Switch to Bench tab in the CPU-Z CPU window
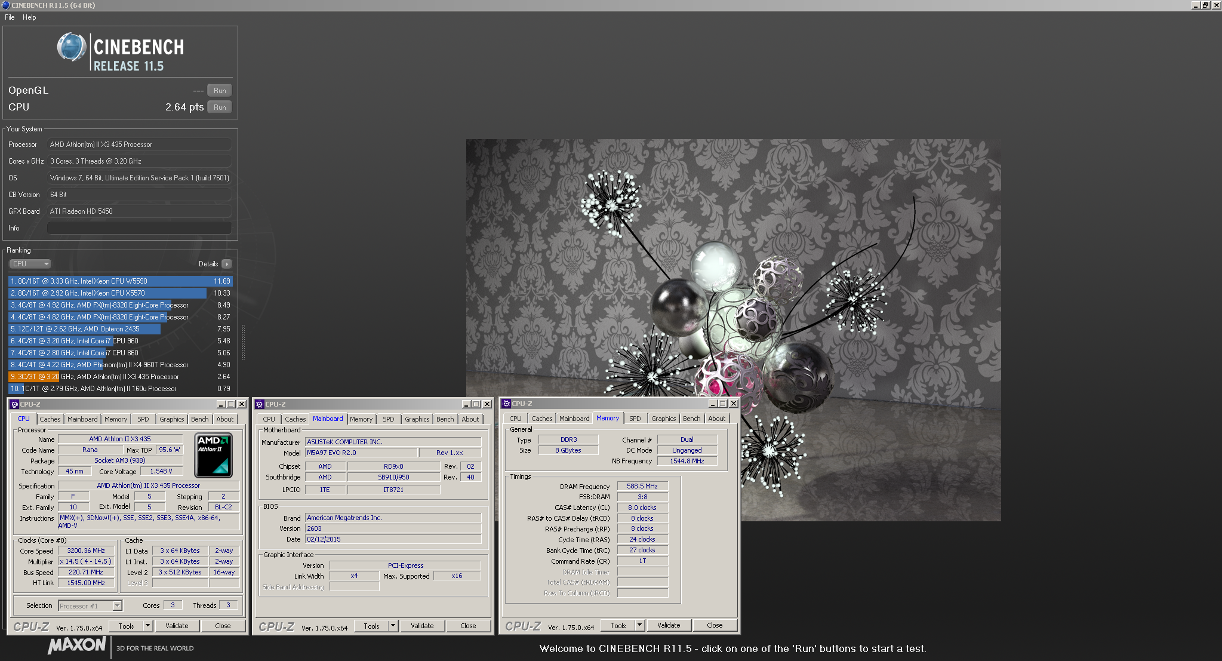 [x=200, y=419]
